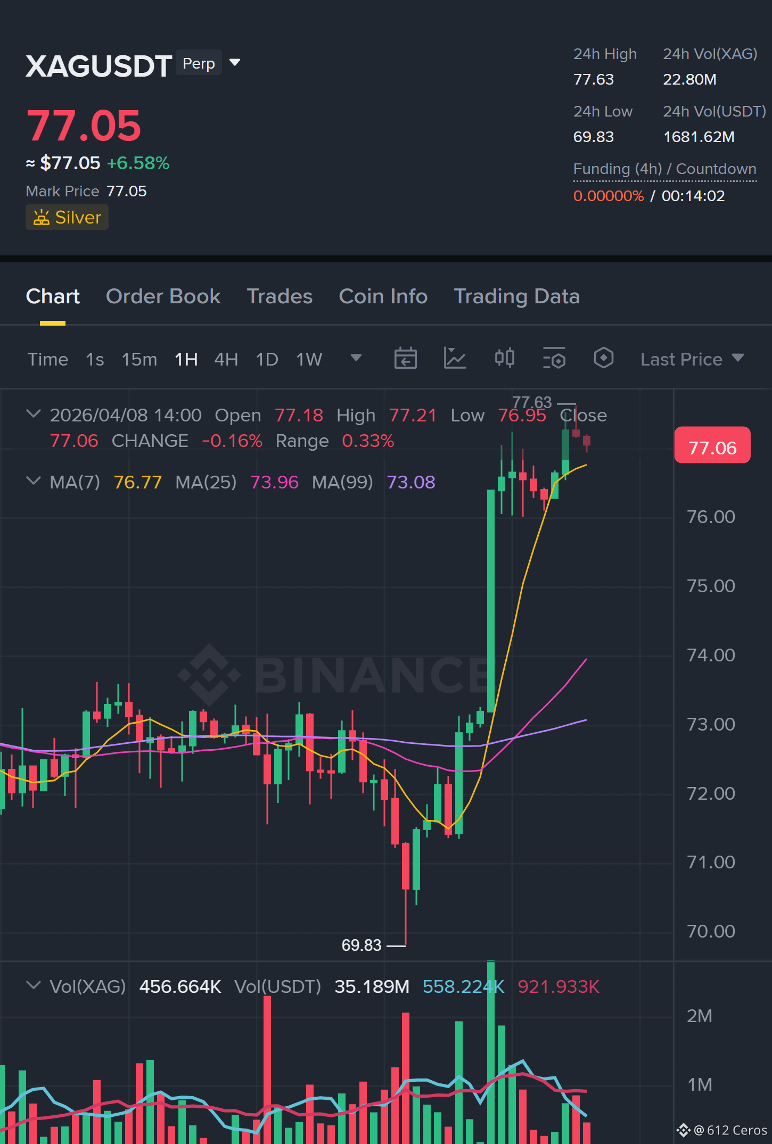Open the technical indicators chart icon
The image size is (772, 1144).
click(x=455, y=358)
